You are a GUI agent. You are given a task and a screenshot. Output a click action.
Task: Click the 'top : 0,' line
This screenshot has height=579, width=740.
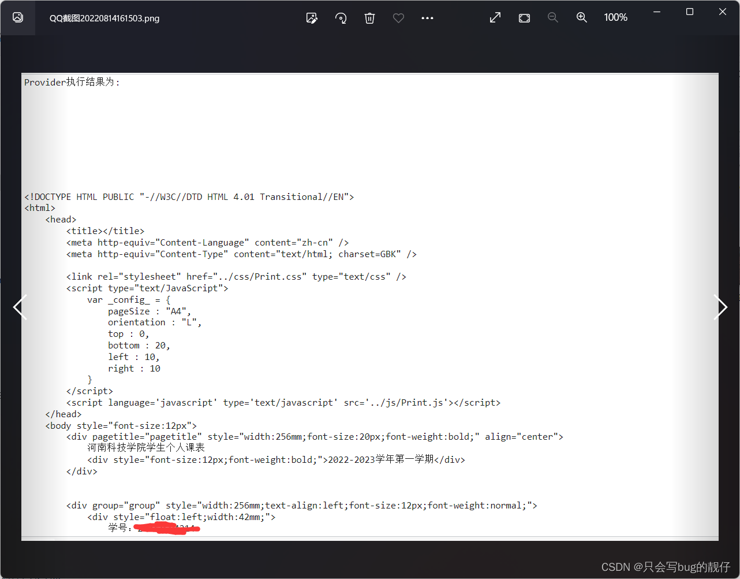point(129,334)
